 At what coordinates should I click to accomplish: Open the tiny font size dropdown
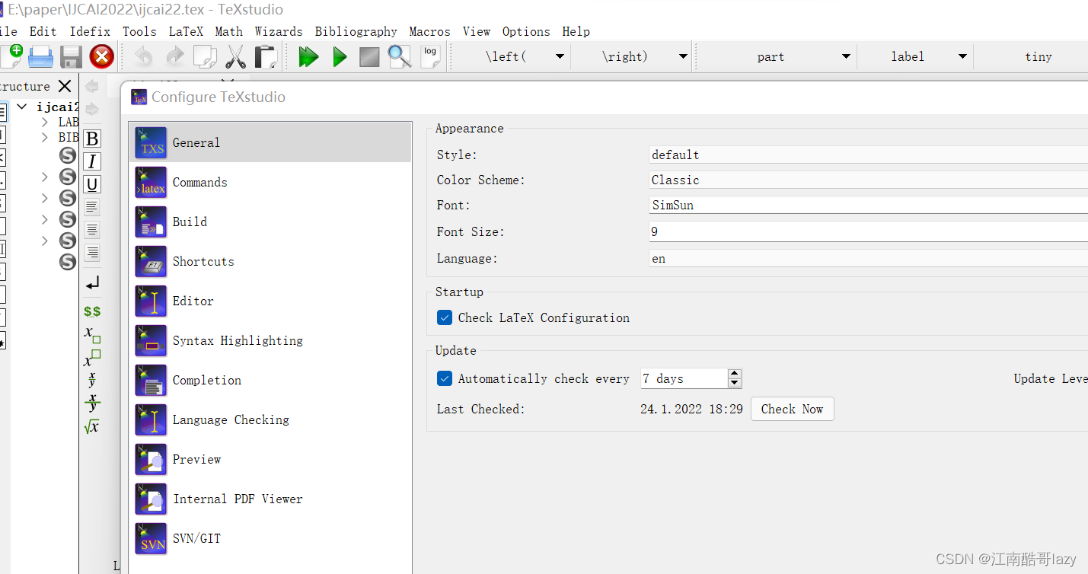(x=1038, y=56)
